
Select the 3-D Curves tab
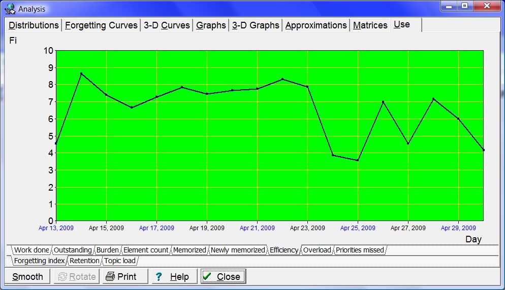167,25
